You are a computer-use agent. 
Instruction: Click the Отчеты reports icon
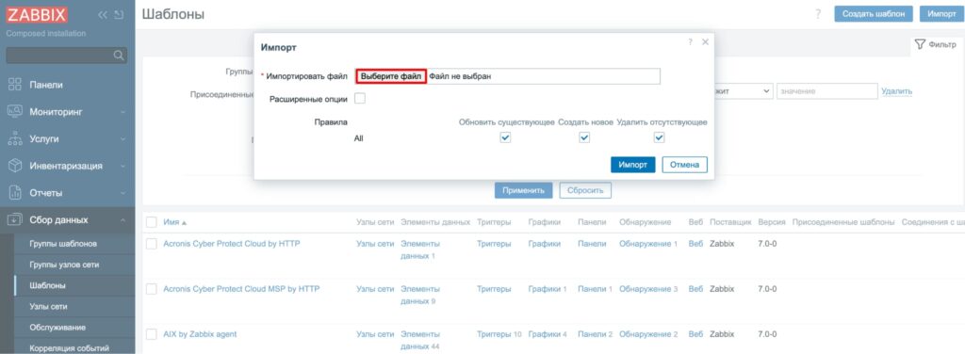(15, 193)
